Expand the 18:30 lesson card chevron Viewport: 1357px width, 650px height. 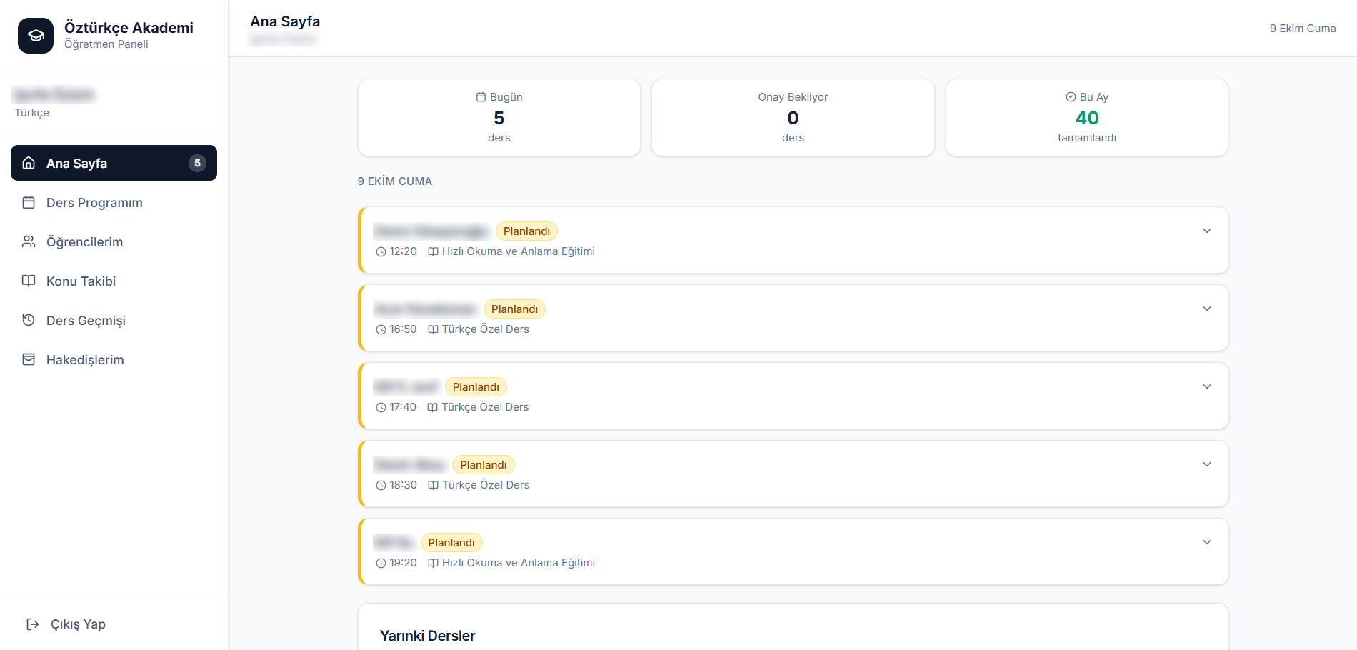[1207, 464]
